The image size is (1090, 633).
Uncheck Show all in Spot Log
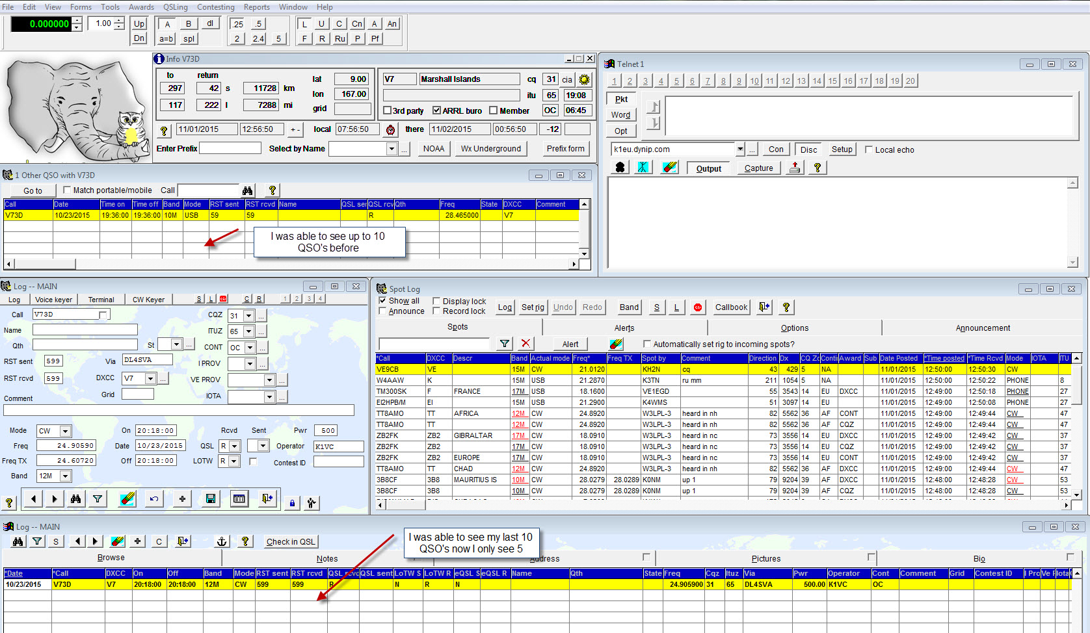pos(382,301)
